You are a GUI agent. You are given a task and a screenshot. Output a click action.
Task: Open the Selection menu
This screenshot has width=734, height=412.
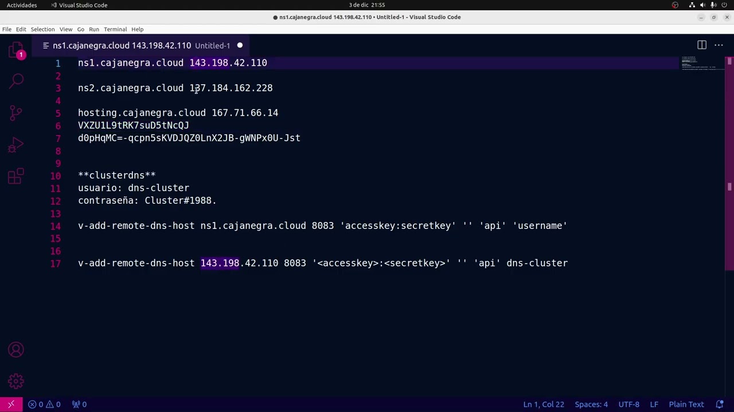42,29
